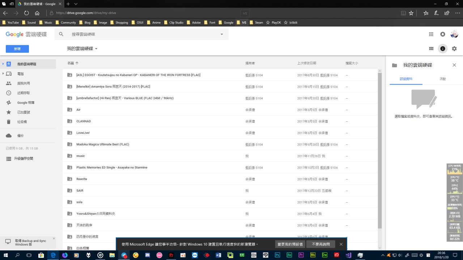Add page to favorites star icon
Image resolution: width=463 pixels, height=260 pixels.
411,13
